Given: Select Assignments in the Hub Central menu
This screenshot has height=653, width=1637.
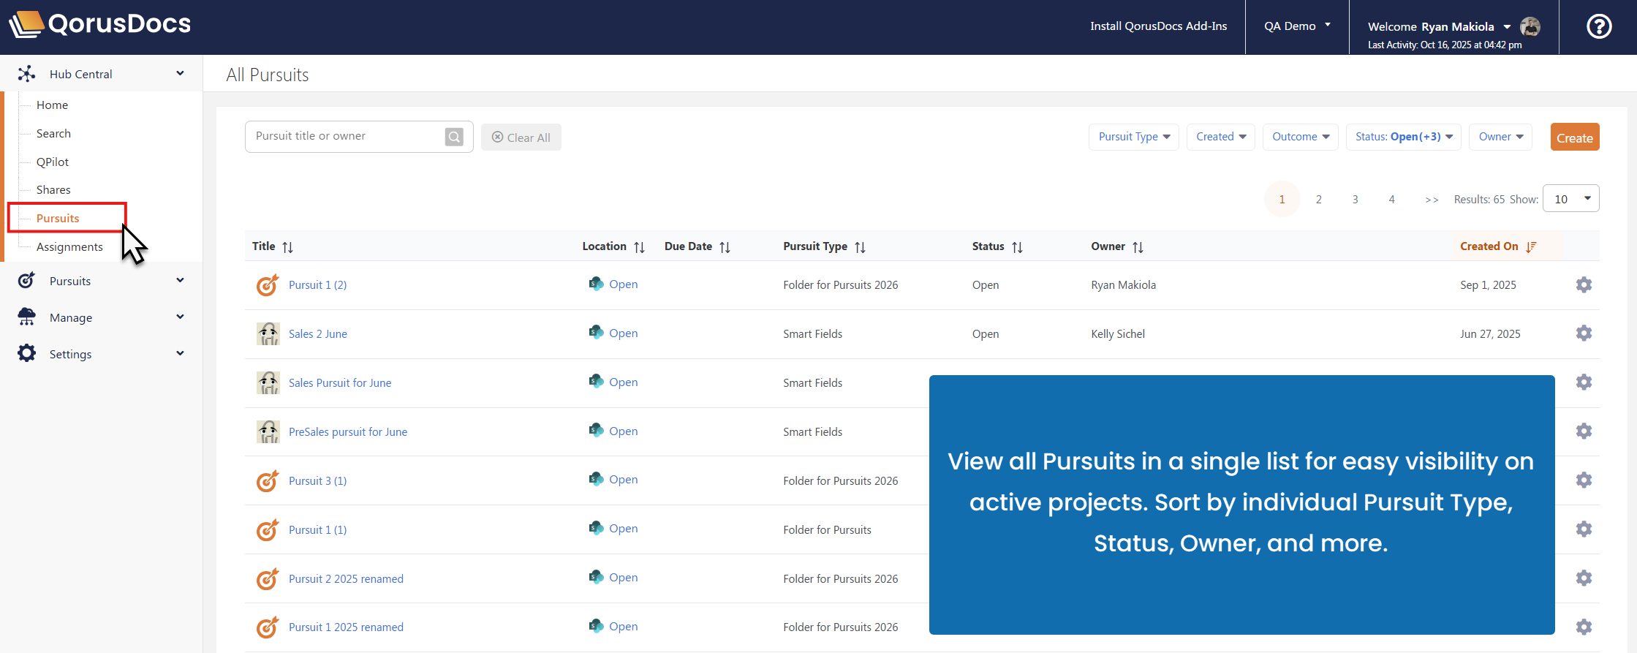Looking at the screenshot, I should [x=69, y=247].
